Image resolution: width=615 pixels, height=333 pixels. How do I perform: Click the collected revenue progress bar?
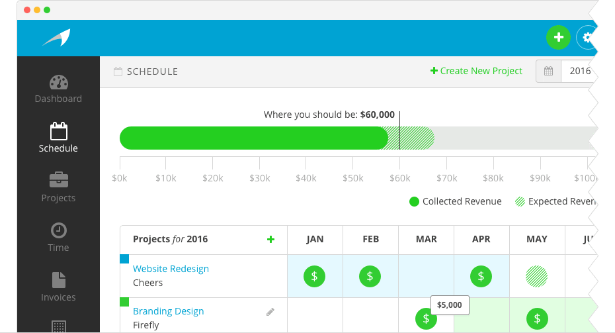(254, 138)
